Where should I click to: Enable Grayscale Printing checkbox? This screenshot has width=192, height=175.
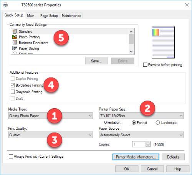pyautogui.click(x=13, y=92)
